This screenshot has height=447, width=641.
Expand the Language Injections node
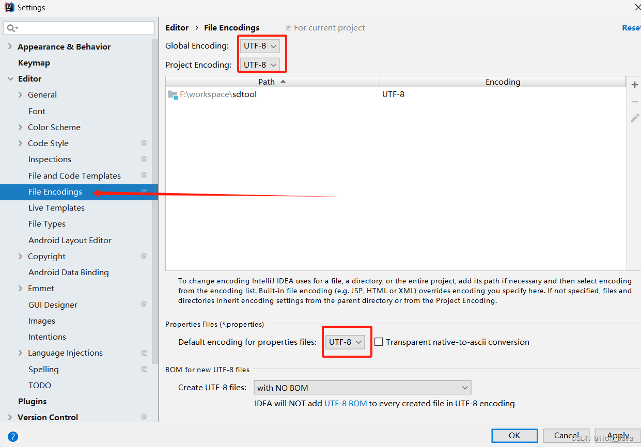click(20, 353)
